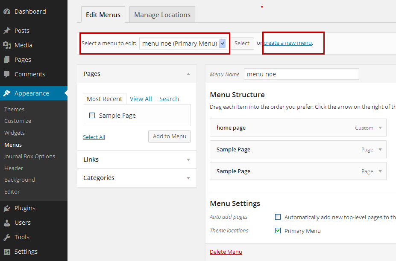This screenshot has width=396, height=261.
Task: Expand the last Sample Page menu item
Action: point(380,171)
